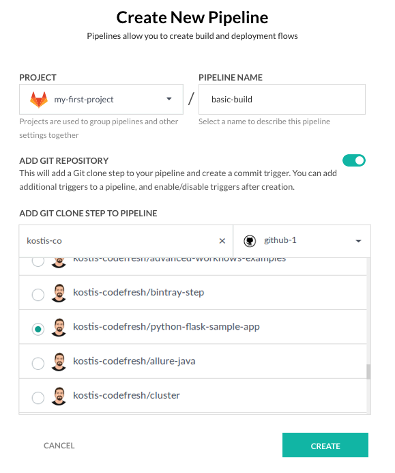Select the partially visible advanced-workflows-examples radio

[38, 262]
